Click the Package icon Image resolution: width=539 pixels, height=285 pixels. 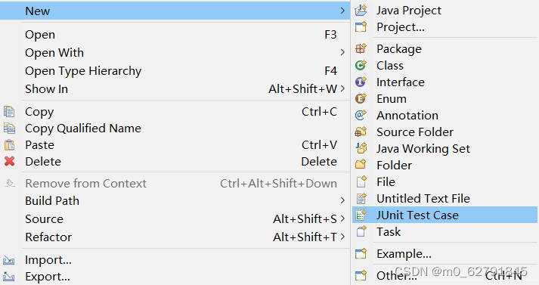click(x=361, y=49)
